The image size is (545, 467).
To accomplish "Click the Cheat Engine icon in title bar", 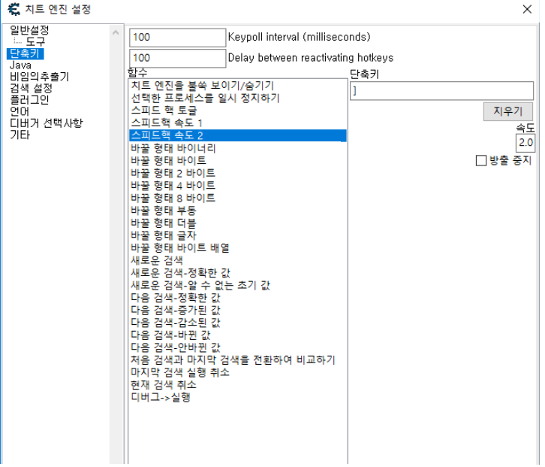I will point(14,9).
